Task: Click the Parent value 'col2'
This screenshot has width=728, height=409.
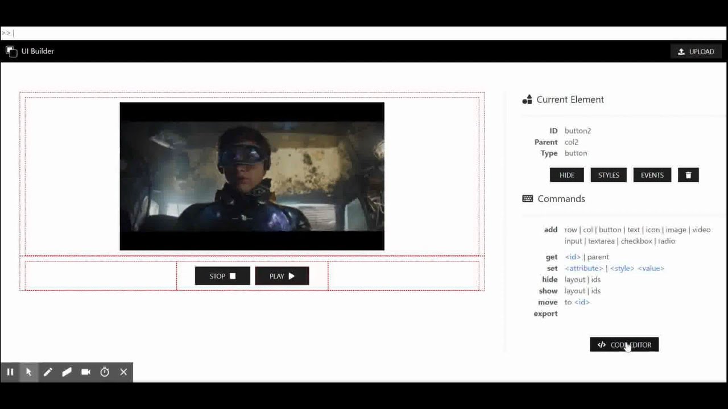Action: [x=572, y=142]
